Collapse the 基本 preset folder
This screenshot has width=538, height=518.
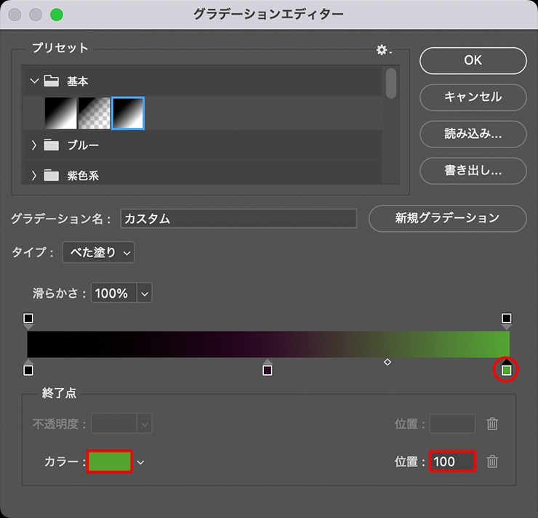(34, 81)
